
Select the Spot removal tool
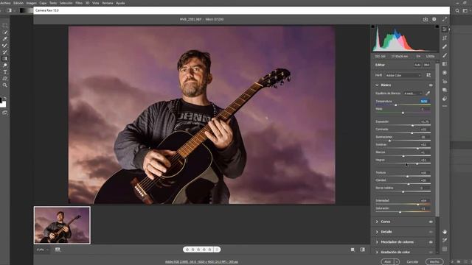point(445,46)
